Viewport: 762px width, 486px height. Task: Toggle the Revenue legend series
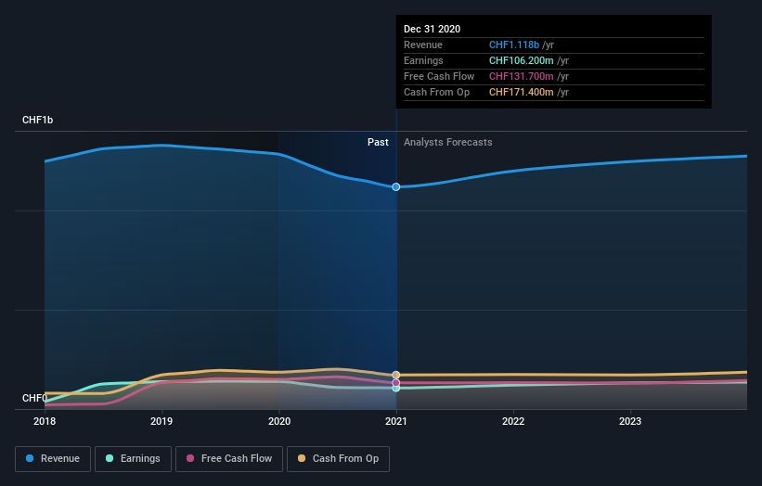click(x=53, y=459)
